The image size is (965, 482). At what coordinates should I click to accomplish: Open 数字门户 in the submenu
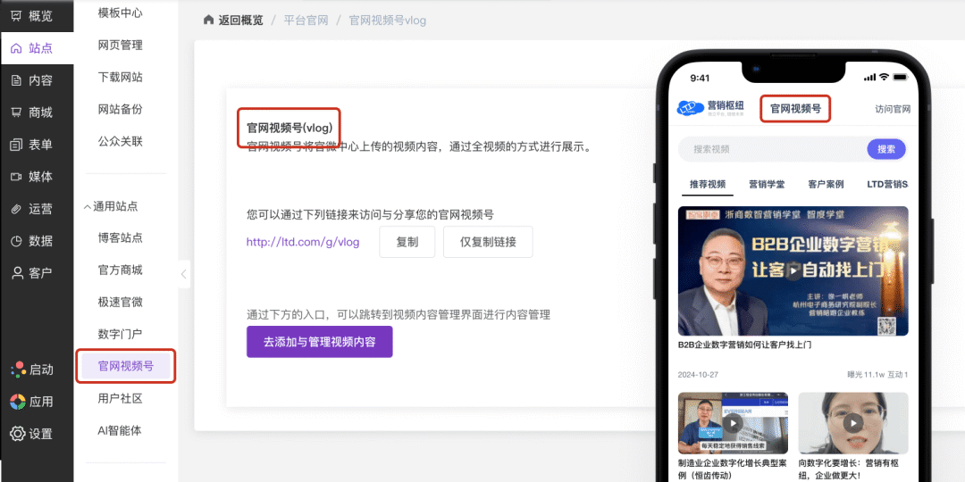pyautogui.click(x=120, y=334)
